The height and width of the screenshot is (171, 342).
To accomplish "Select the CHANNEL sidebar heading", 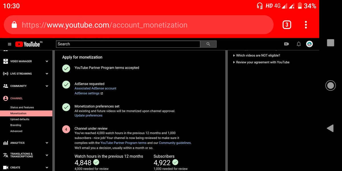I will point(17,98).
